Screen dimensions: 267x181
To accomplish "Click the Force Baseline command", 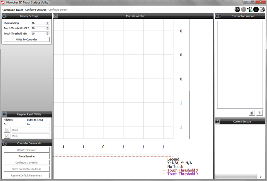I will pyautogui.click(x=26, y=156).
